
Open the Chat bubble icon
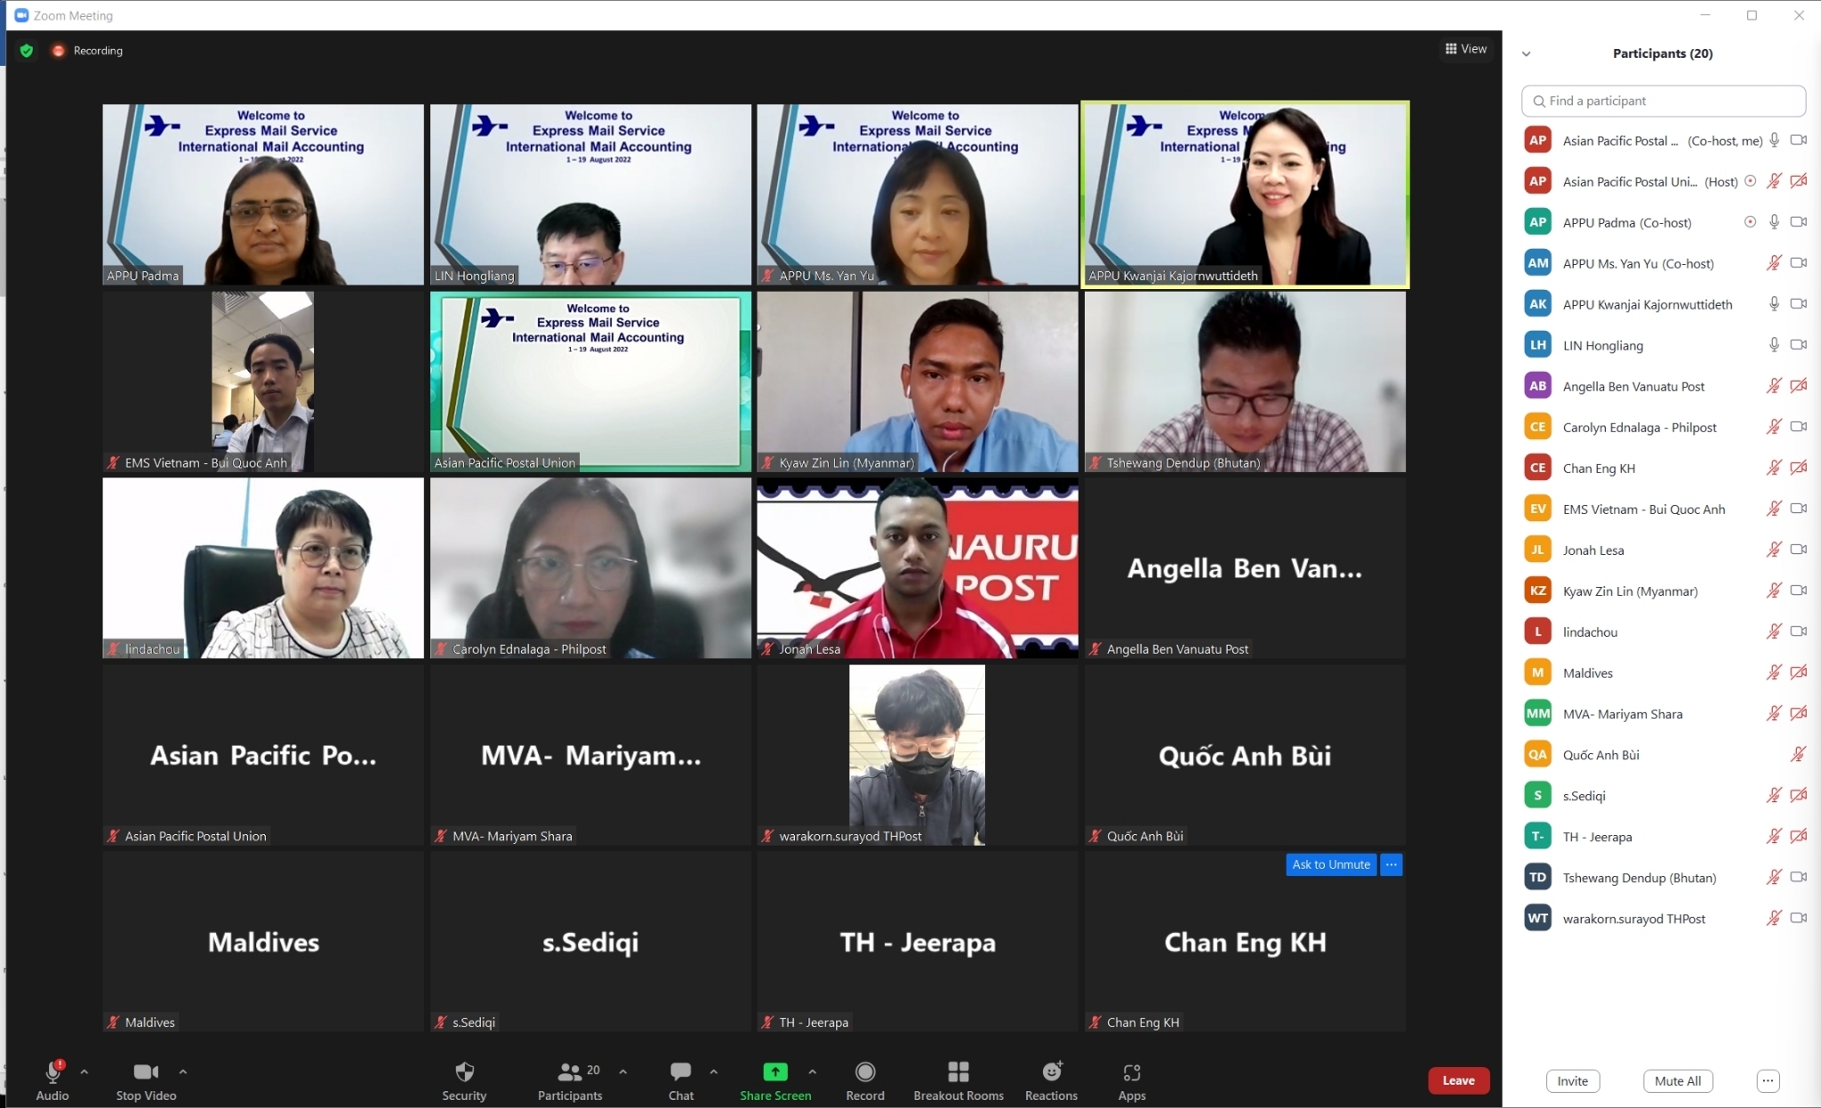681,1072
